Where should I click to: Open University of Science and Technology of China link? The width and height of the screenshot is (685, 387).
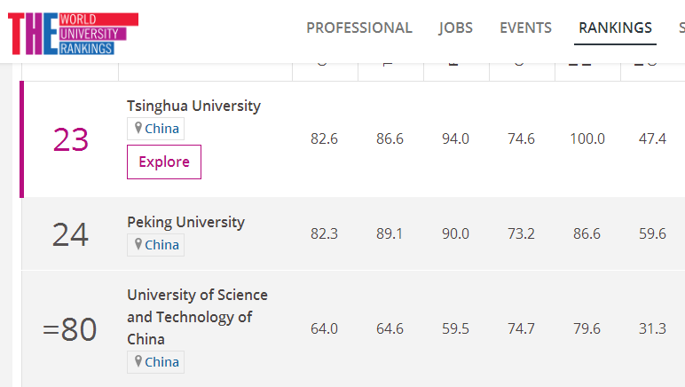(197, 317)
